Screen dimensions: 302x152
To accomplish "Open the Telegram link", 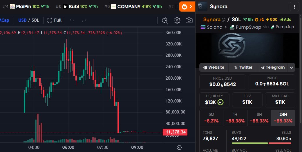I will (273, 67).
